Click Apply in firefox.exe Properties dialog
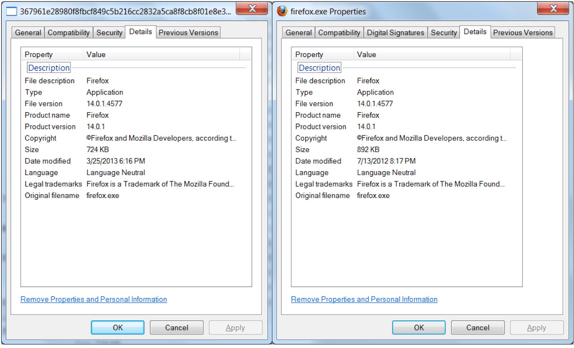The image size is (574, 348). (536, 328)
